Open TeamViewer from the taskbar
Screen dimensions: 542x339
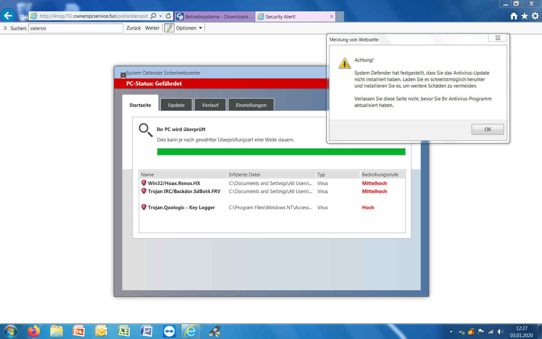pos(169,332)
